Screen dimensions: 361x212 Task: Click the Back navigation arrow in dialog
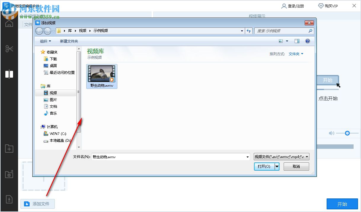[39, 31]
